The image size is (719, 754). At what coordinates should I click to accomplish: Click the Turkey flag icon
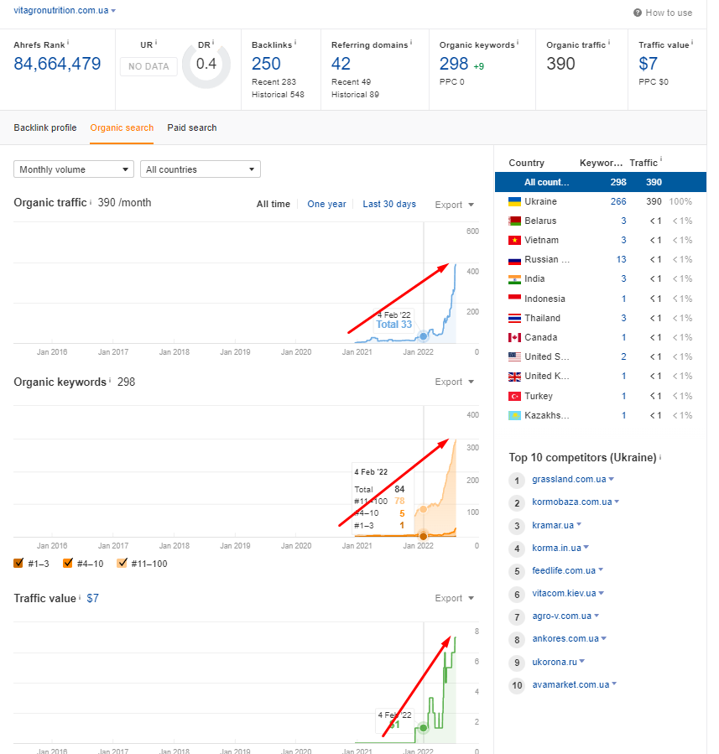(514, 396)
